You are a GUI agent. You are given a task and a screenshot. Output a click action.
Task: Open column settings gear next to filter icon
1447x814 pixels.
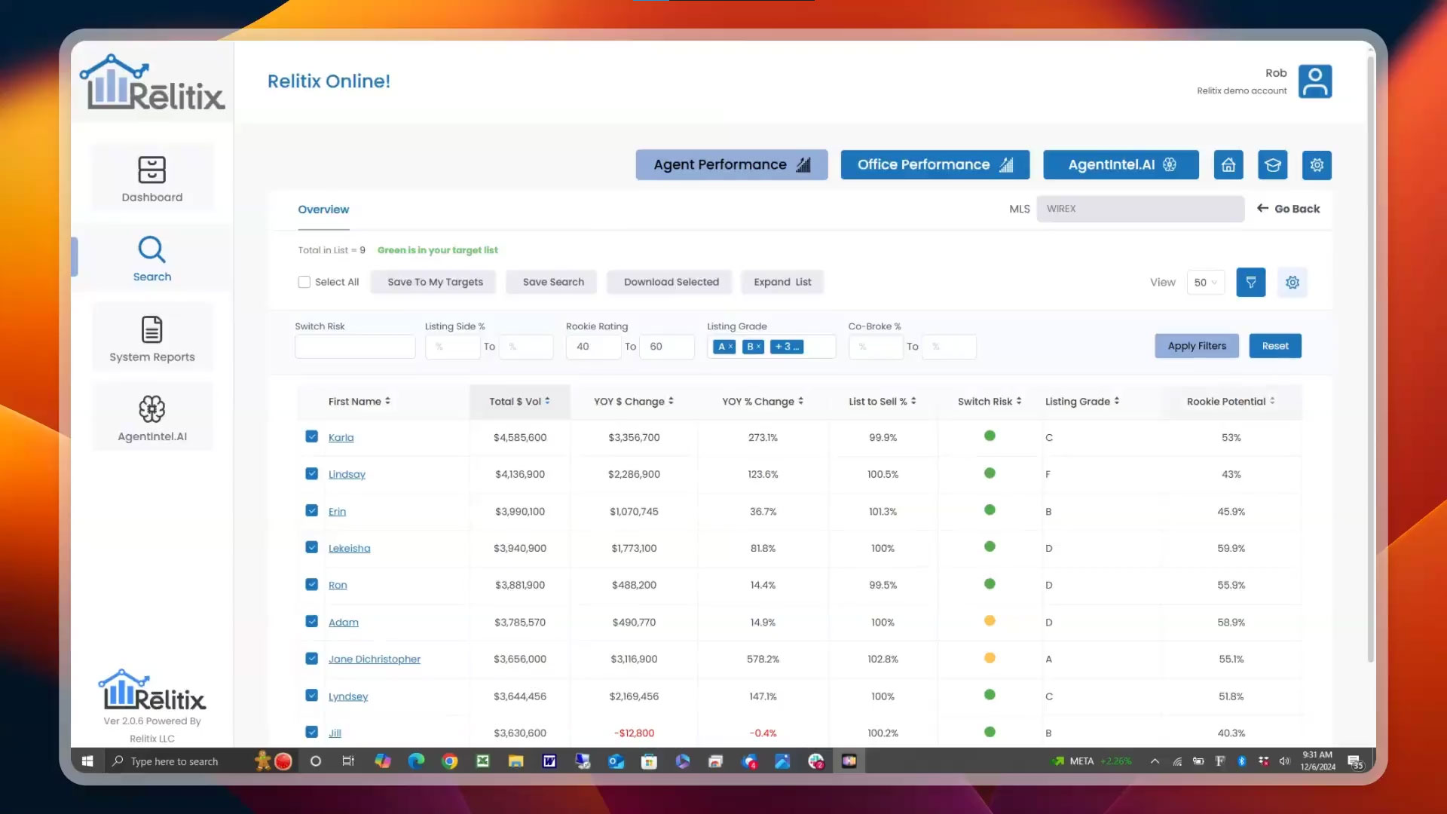(1293, 283)
